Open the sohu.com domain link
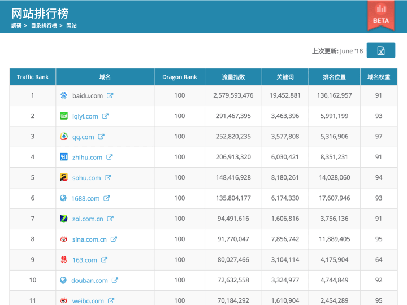407x305 pixels. pyautogui.click(x=86, y=178)
